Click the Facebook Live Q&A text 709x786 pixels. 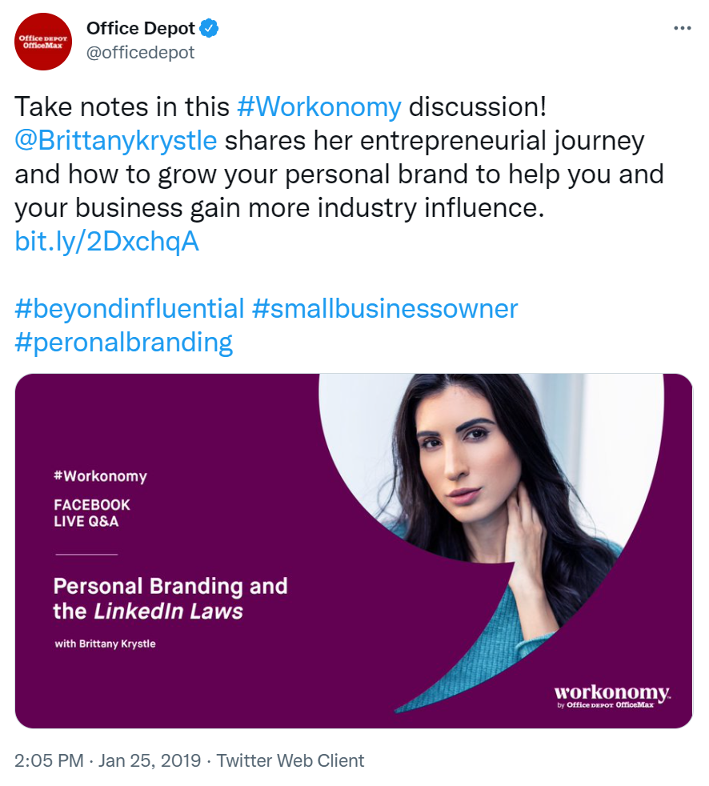click(92, 513)
